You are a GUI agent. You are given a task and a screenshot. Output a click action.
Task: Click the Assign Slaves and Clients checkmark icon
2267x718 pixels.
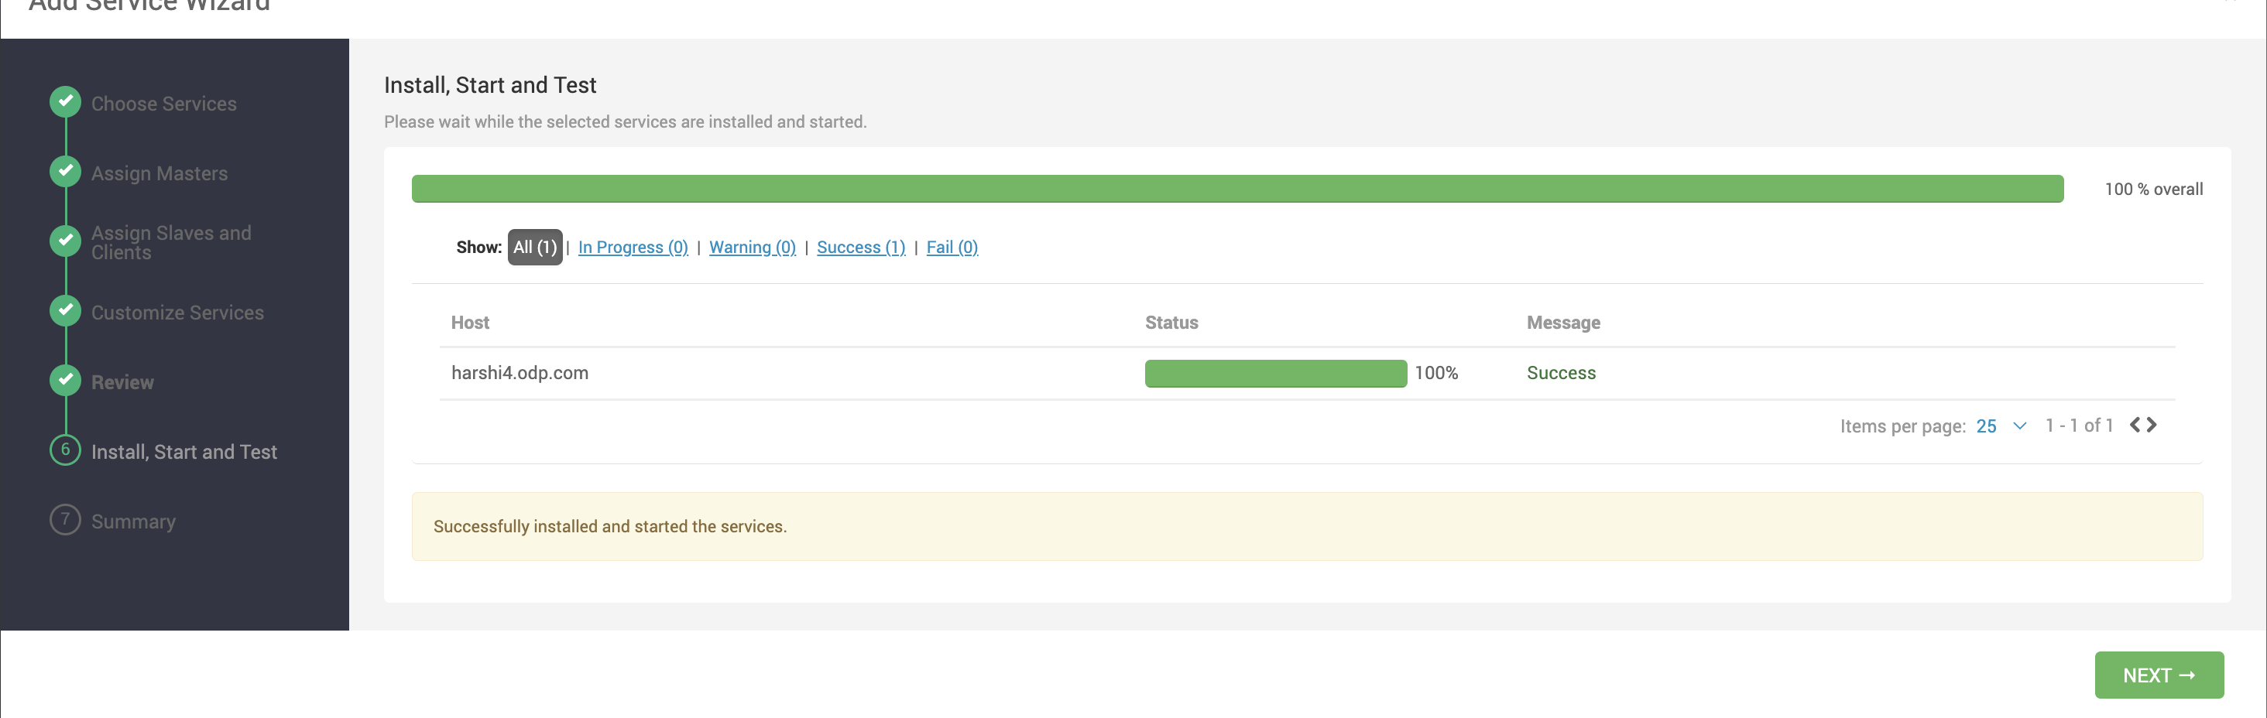point(65,241)
